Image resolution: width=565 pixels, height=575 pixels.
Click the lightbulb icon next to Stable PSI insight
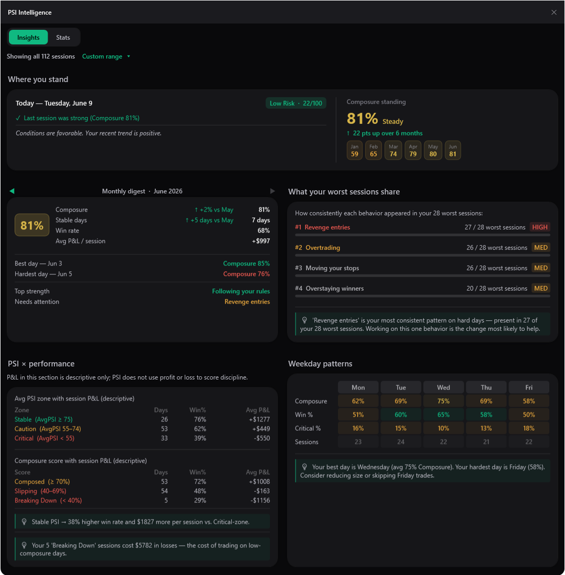pos(24,522)
